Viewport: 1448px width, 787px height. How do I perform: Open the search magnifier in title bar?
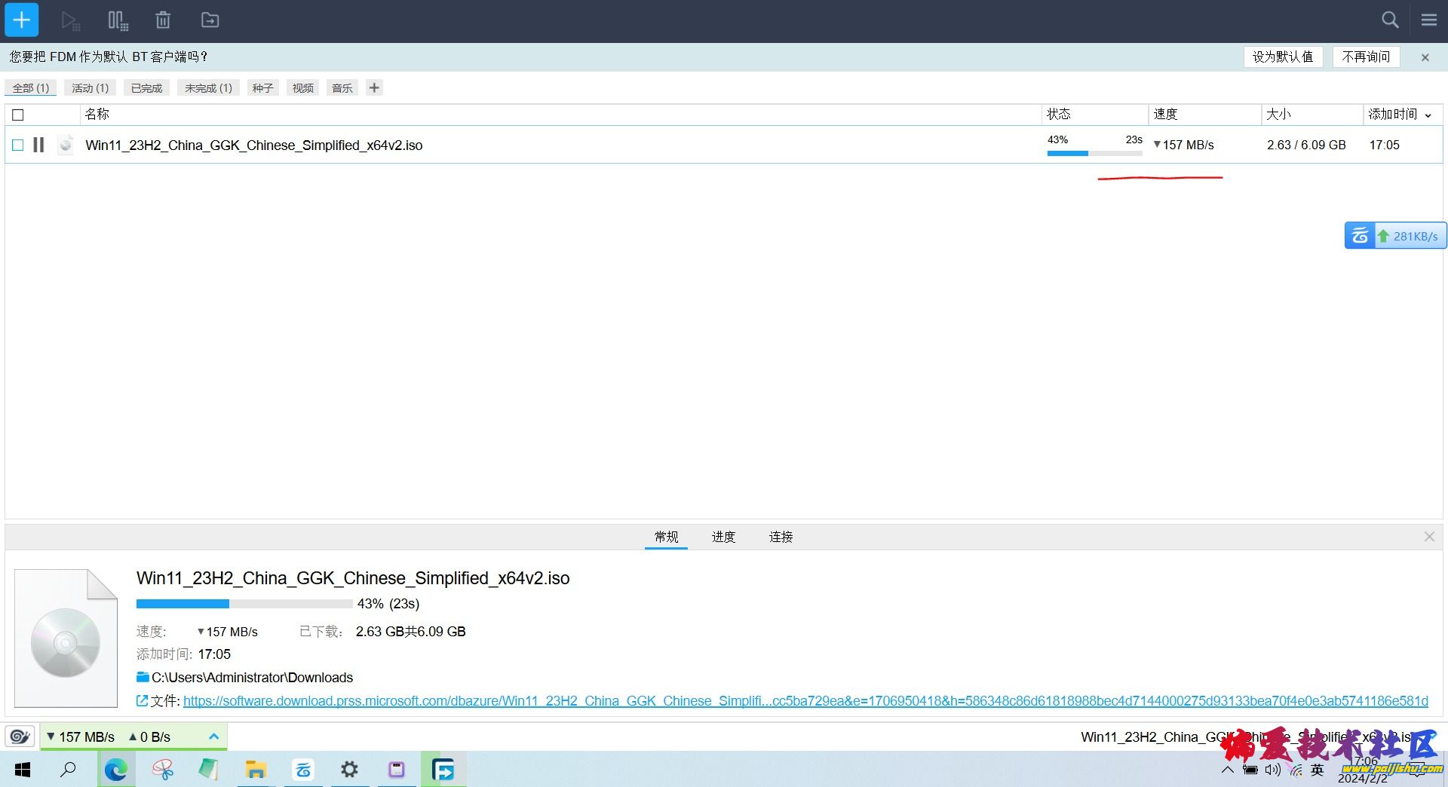coord(1390,20)
